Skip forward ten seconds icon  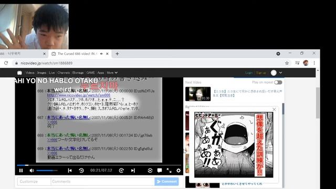(x=121, y=171)
